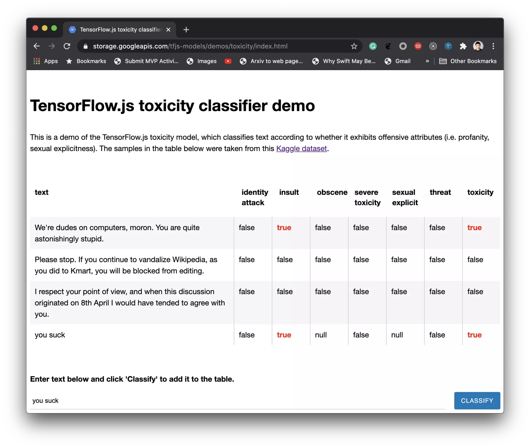Click the 'you suck' text input field
Viewport: 530px width, 448px height.
[237, 400]
